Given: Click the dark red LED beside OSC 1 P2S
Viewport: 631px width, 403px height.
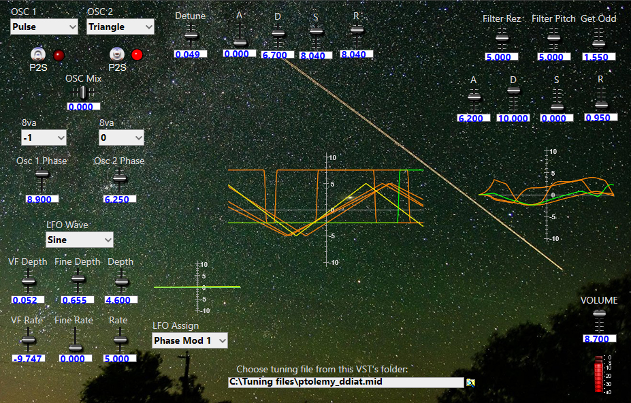Looking at the screenshot, I should pos(59,55).
